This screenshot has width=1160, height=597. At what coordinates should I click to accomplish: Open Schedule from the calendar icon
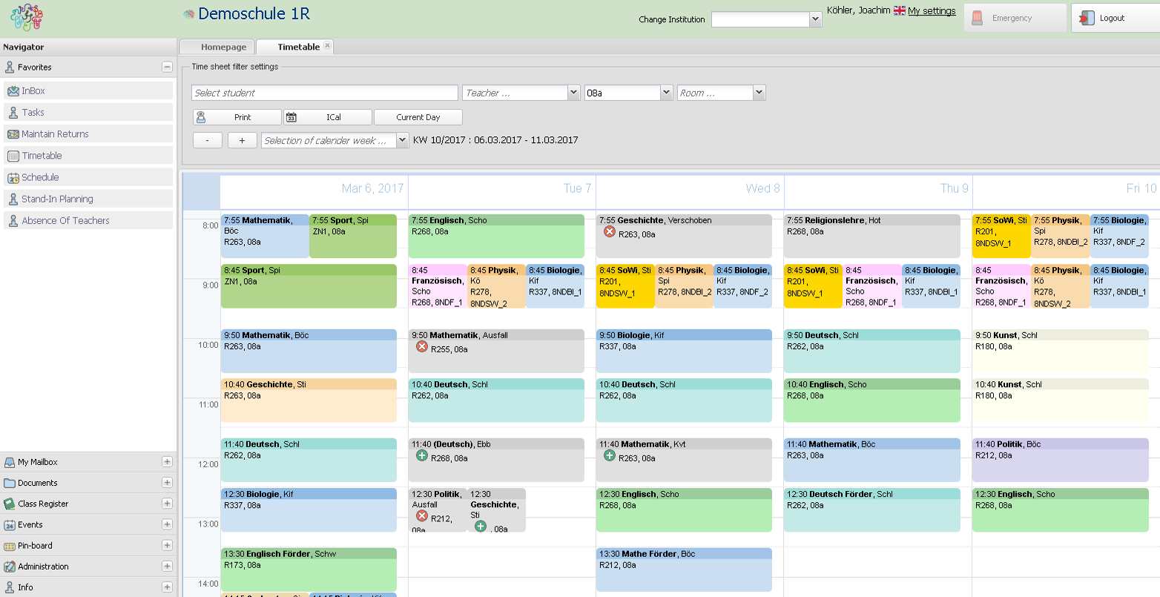tap(13, 178)
